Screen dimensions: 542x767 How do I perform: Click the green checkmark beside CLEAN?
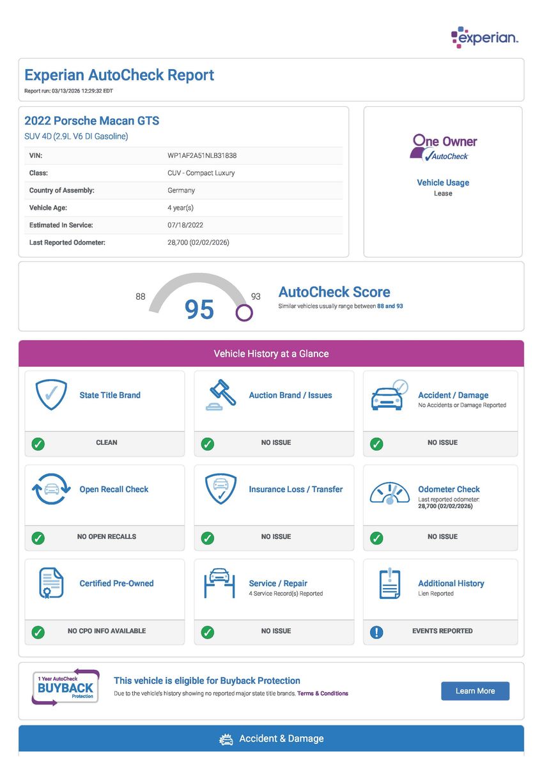coord(38,444)
